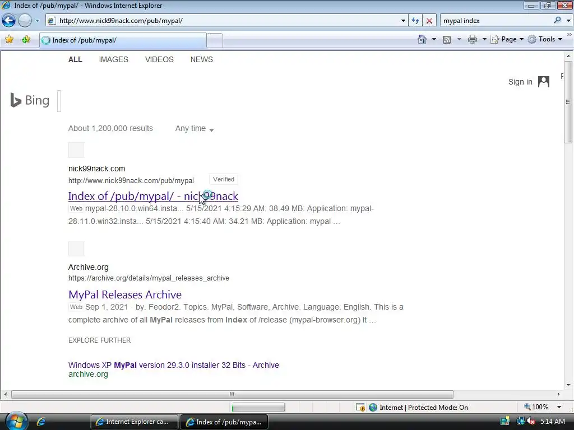Click the 'About 1,200,000 results' text
Viewport: 574px width, 430px height.
pyautogui.click(x=110, y=129)
